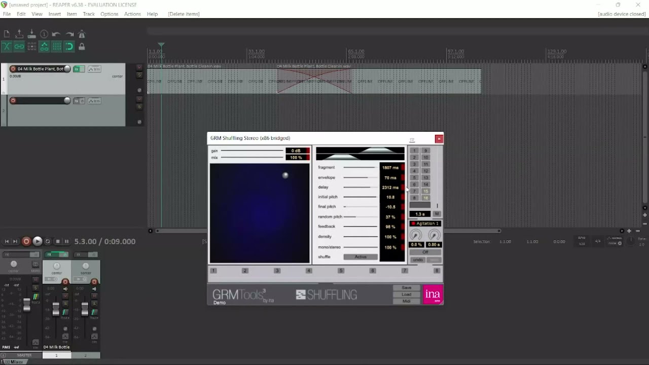
Task: Arm track 1 record button
Action: 13,69
